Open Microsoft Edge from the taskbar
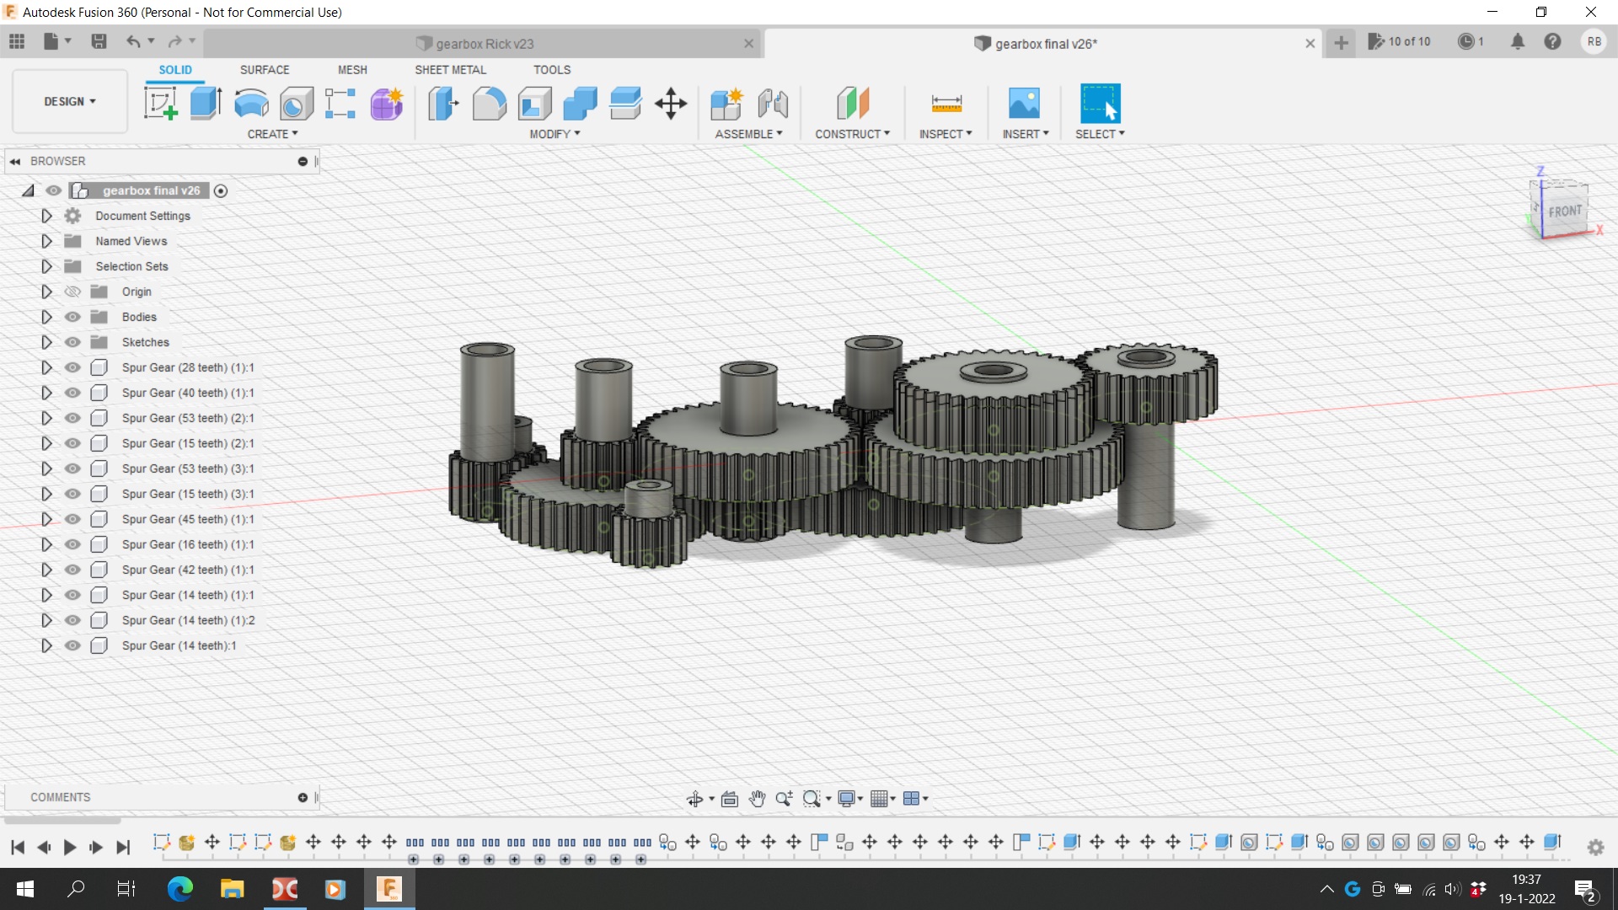Viewport: 1618px width, 910px height. click(179, 889)
